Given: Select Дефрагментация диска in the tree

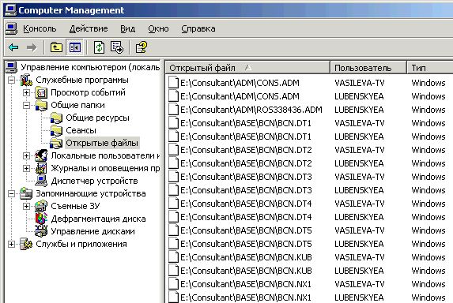Looking at the screenshot, I should (98, 219).
